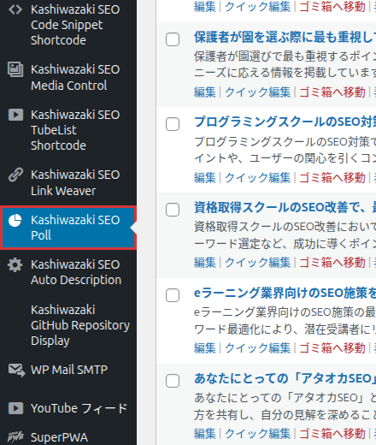Screen dimensions: 376x445
Task: Click クイック編集 under 資格取得スクール post
Action: [x=258, y=263]
